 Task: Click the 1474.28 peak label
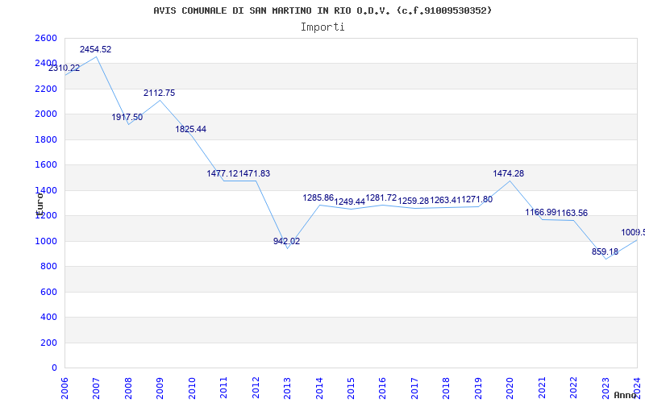[x=509, y=173]
